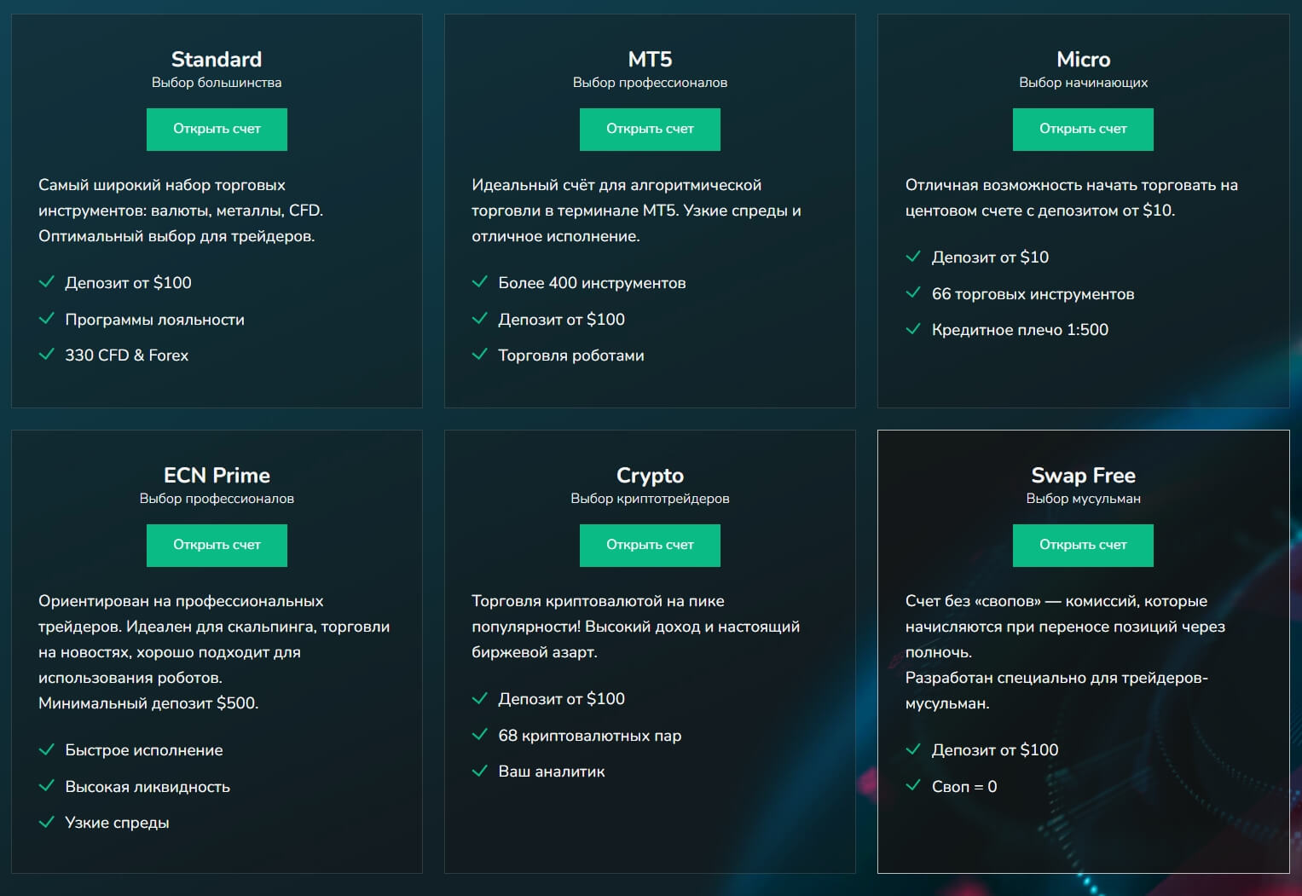
Task: Open account button under Micro card
Action: [x=1083, y=130]
